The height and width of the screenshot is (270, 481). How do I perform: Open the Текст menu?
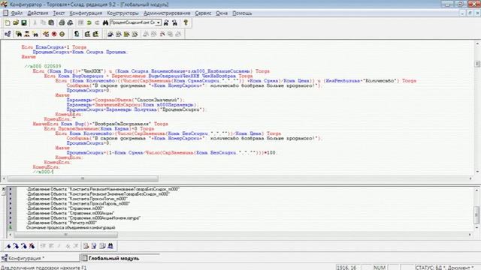point(59,13)
